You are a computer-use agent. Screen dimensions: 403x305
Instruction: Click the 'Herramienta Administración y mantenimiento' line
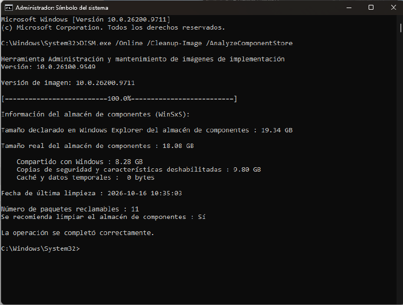[x=143, y=59]
